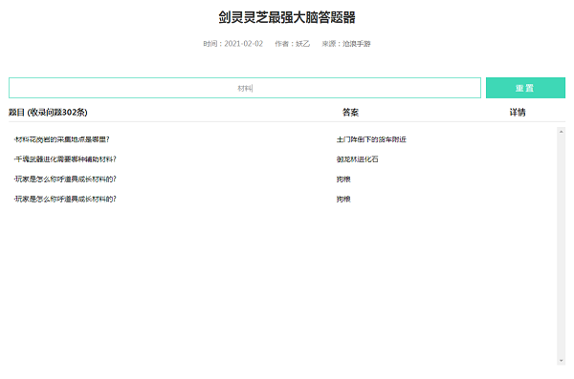Click the green 重置 reset button

point(525,88)
